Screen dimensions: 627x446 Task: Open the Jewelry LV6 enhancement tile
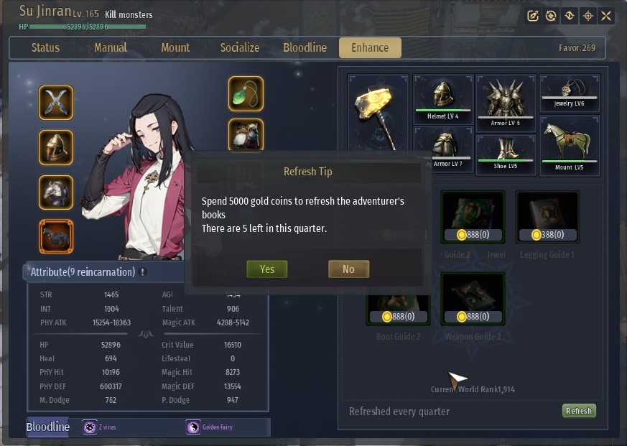(x=570, y=93)
